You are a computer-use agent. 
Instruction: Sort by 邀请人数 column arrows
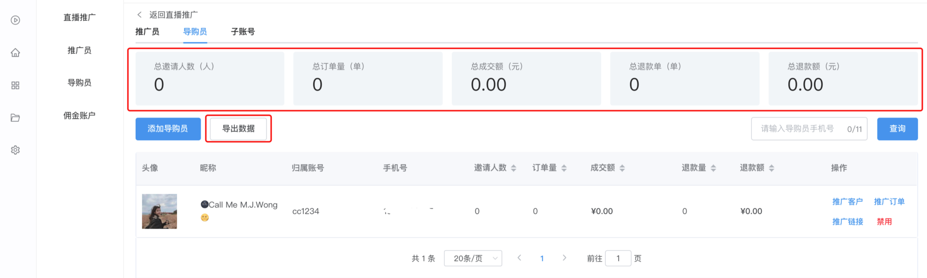[x=514, y=168]
